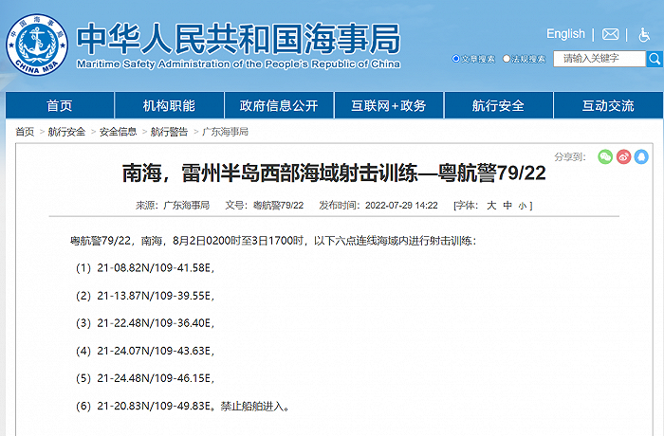Open the accessibility wheelchair icon
This screenshot has height=436, width=664.
(x=644, y=35)
